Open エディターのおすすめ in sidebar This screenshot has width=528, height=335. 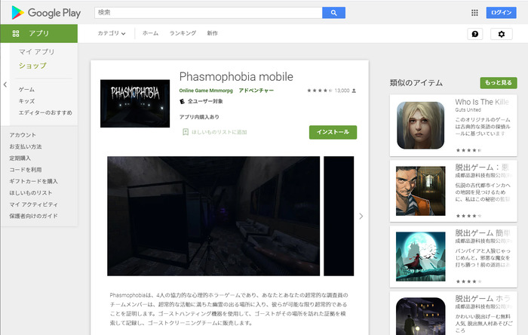tap(45, 112)
